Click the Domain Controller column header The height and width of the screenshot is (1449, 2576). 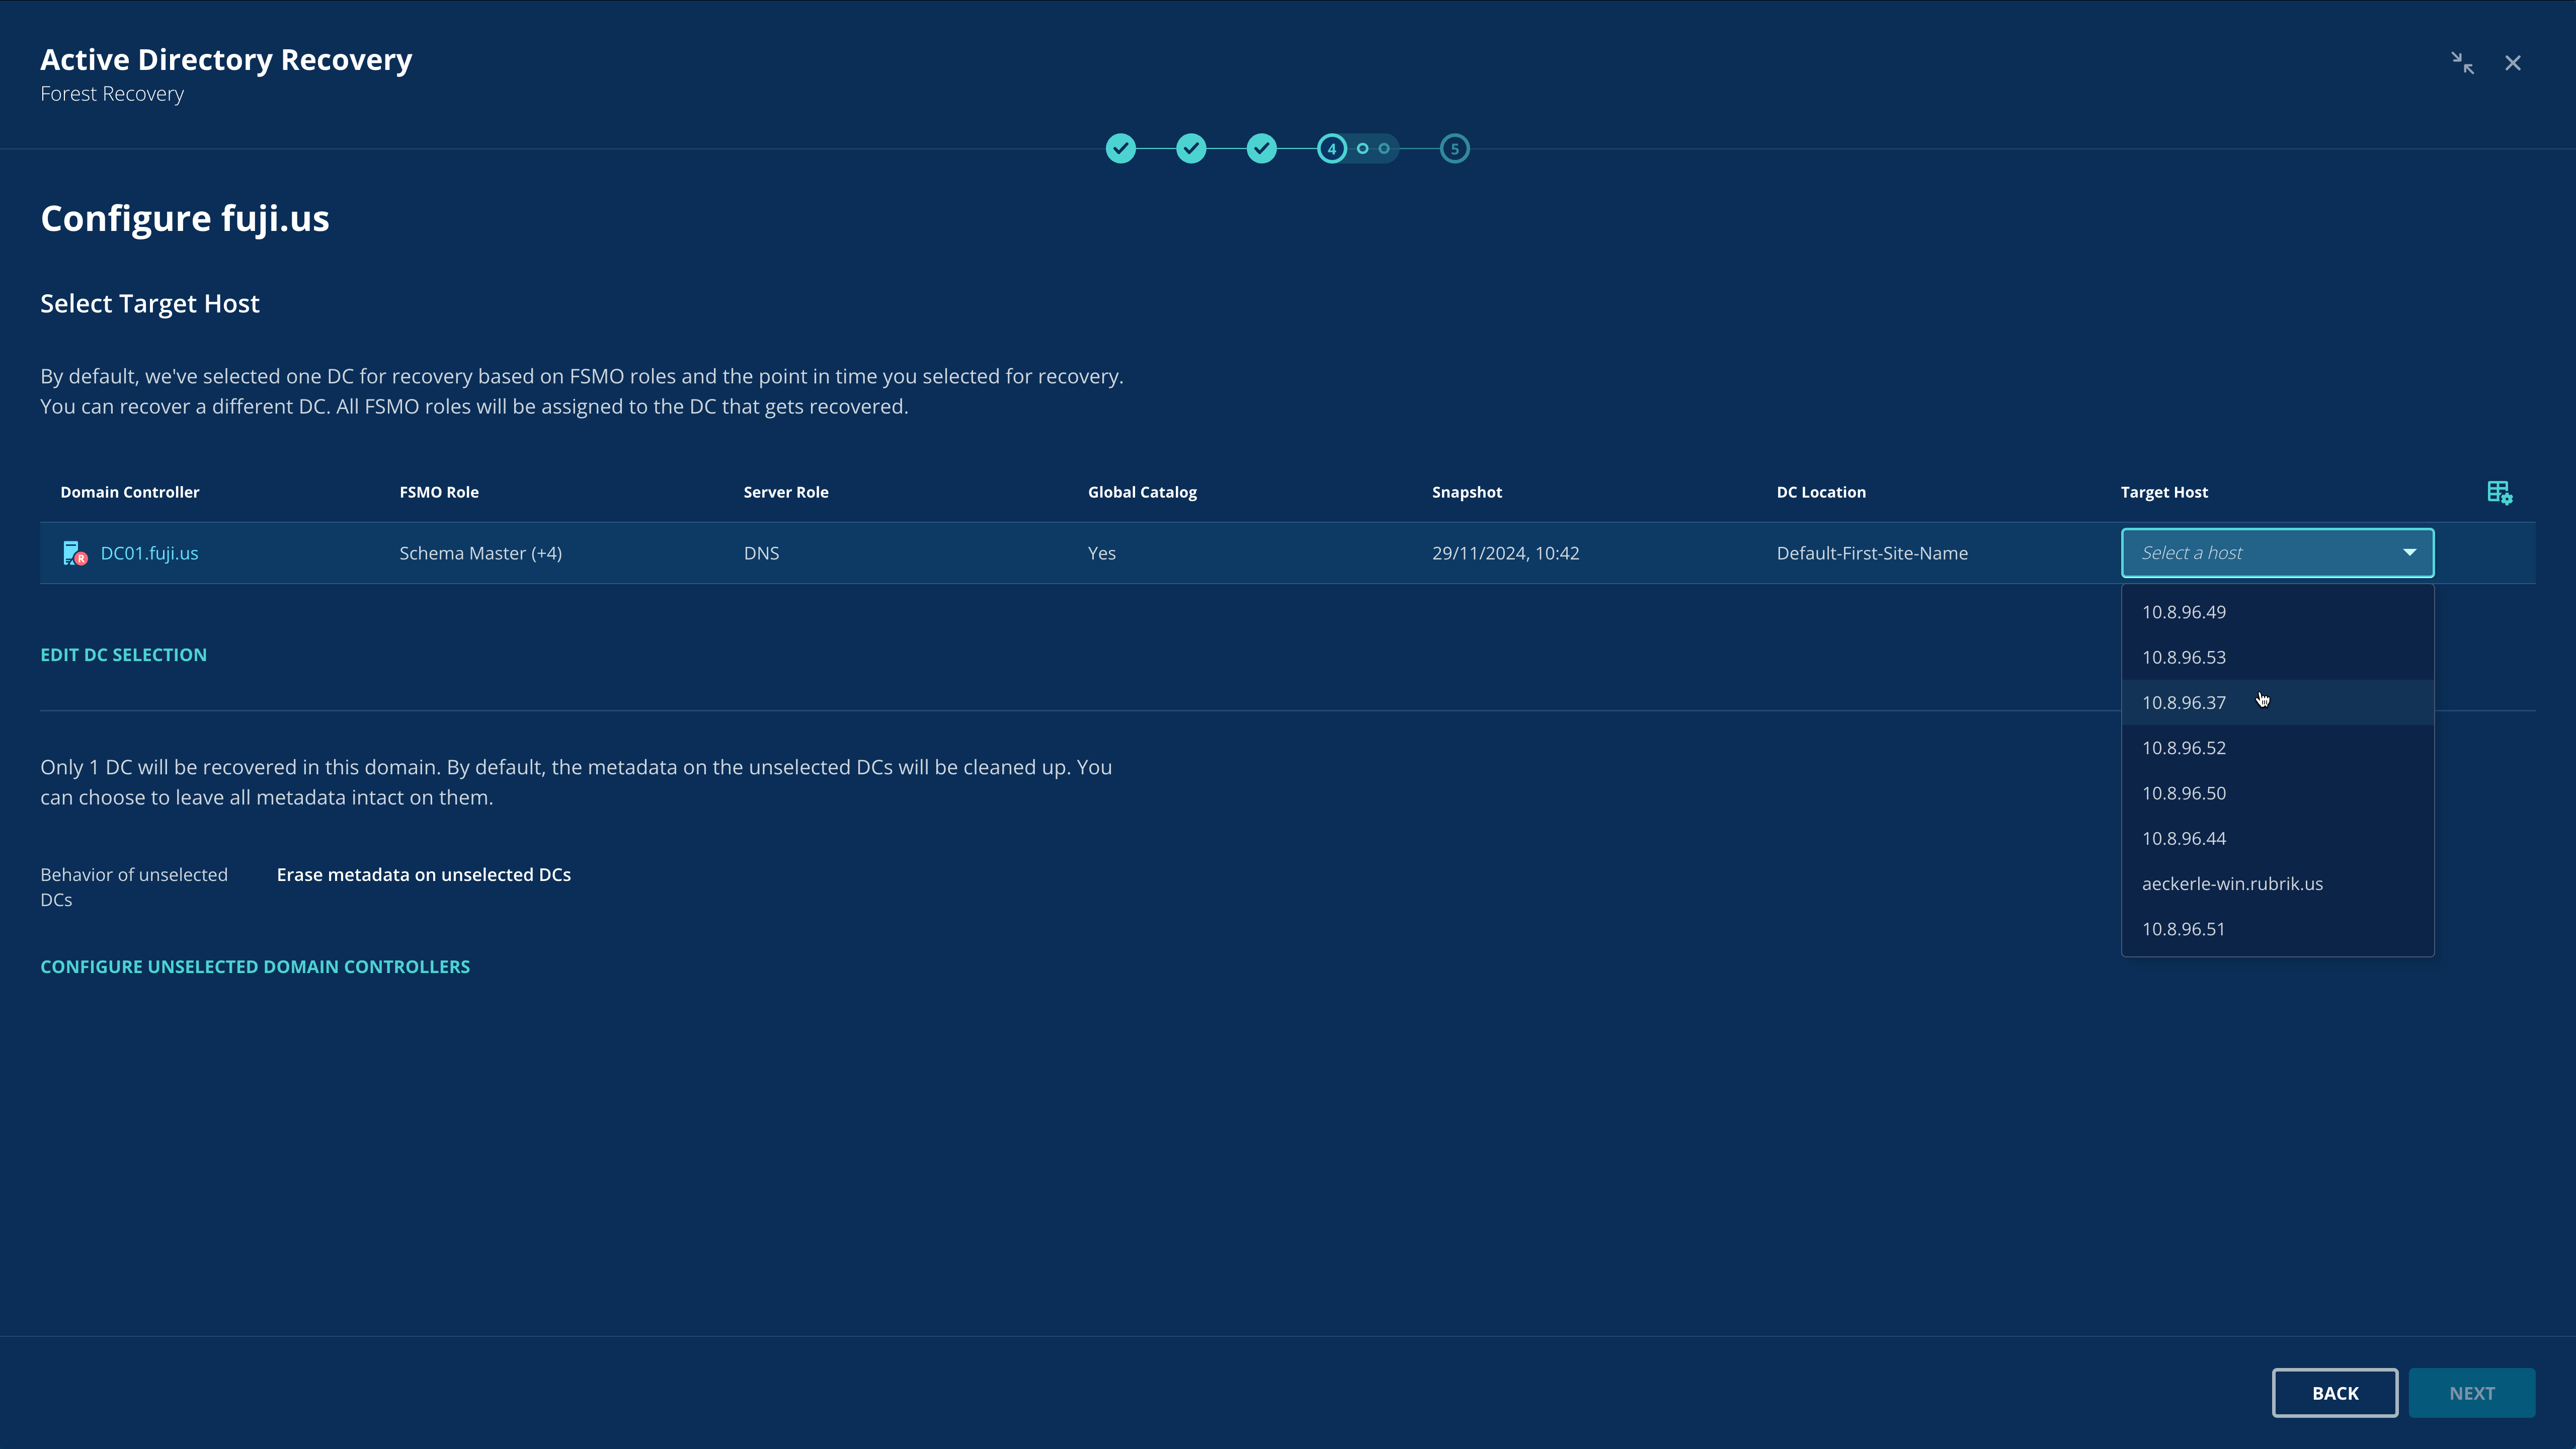pos(130,492)
